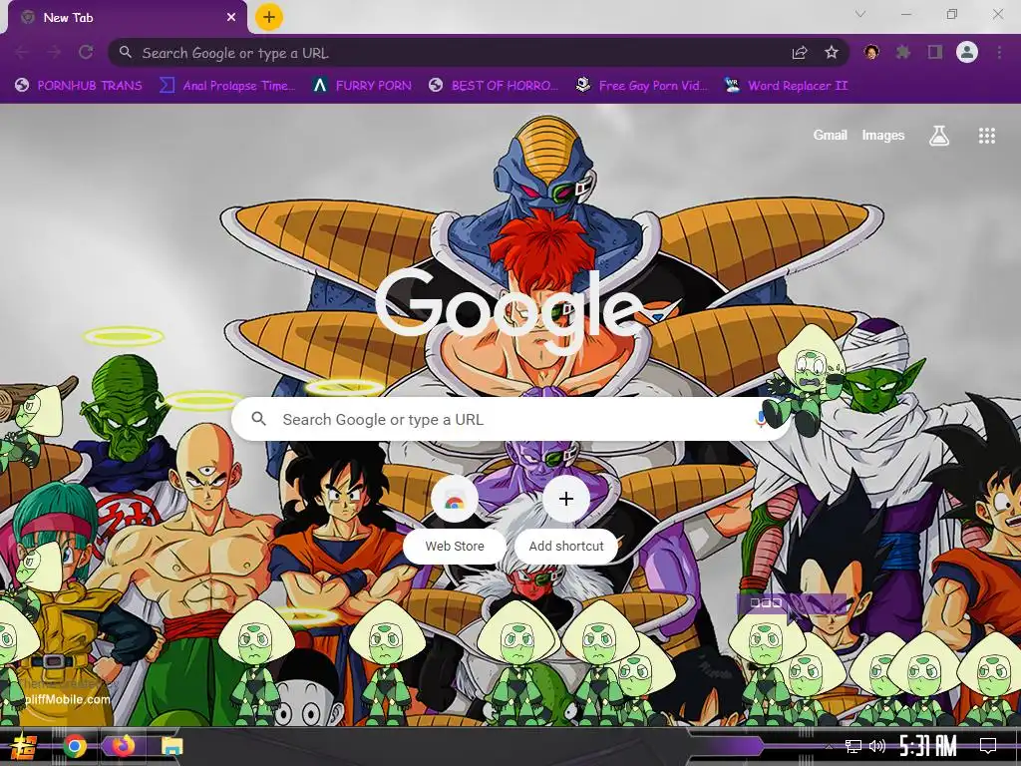Close the New Tab tab
The image size is (1021, 766).
(231, 18)
